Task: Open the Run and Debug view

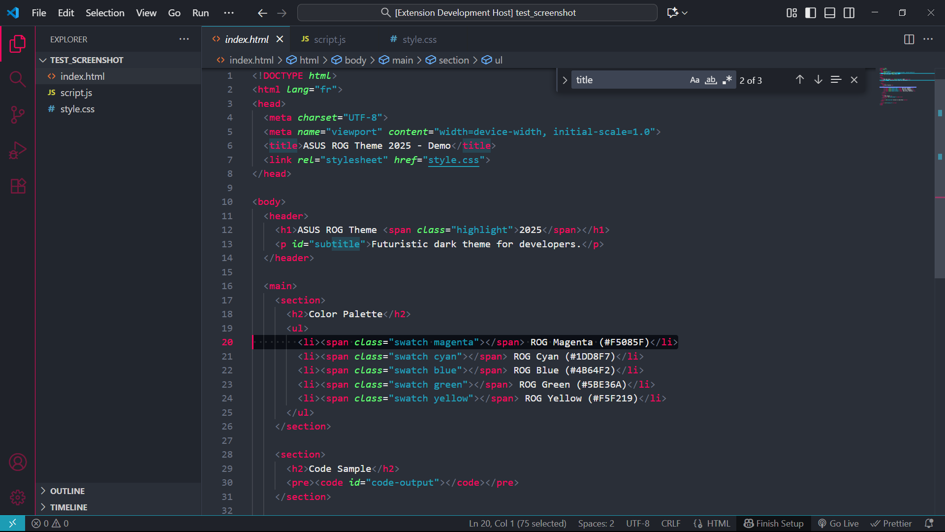Action: pyautogui.click(x=18, y=151)
